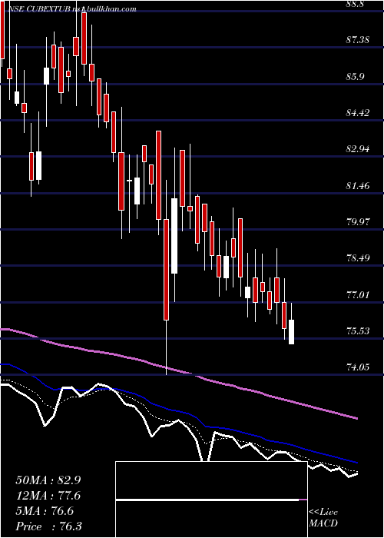Click the 78.49 price axis label
Screen dimensions: 384x538
coord(358,258)
